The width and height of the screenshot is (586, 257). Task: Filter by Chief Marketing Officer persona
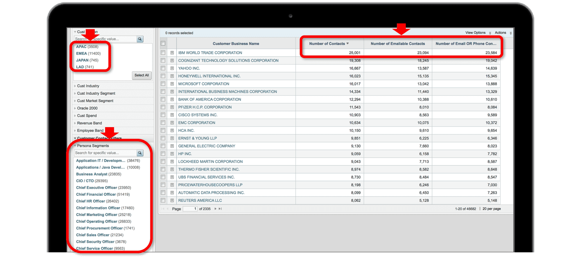[x=97, y=215]
